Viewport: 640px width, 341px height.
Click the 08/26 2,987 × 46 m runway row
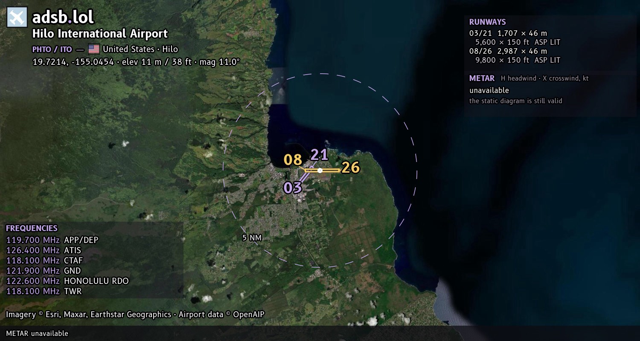pos(508,51)
